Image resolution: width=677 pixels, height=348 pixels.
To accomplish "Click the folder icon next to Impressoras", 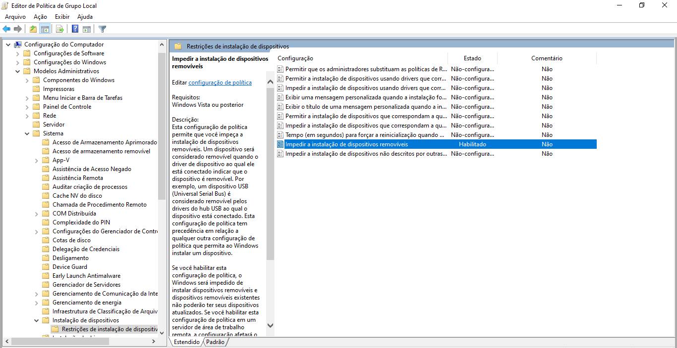I will pyautogui.click(x=36, y=89).
